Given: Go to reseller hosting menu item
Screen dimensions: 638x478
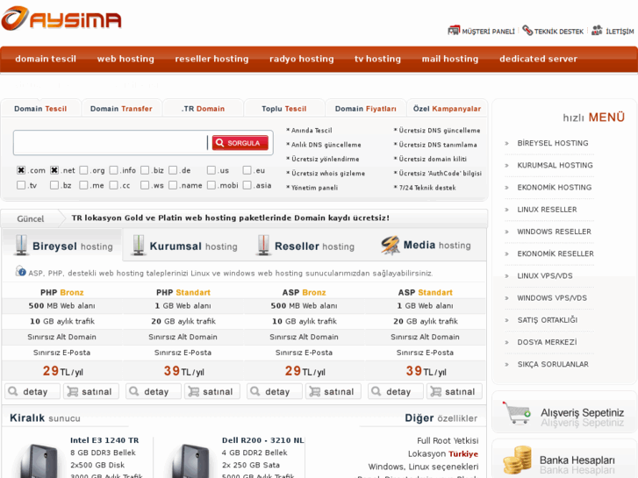Looking at the screenshot, I should tap(211, 59).
